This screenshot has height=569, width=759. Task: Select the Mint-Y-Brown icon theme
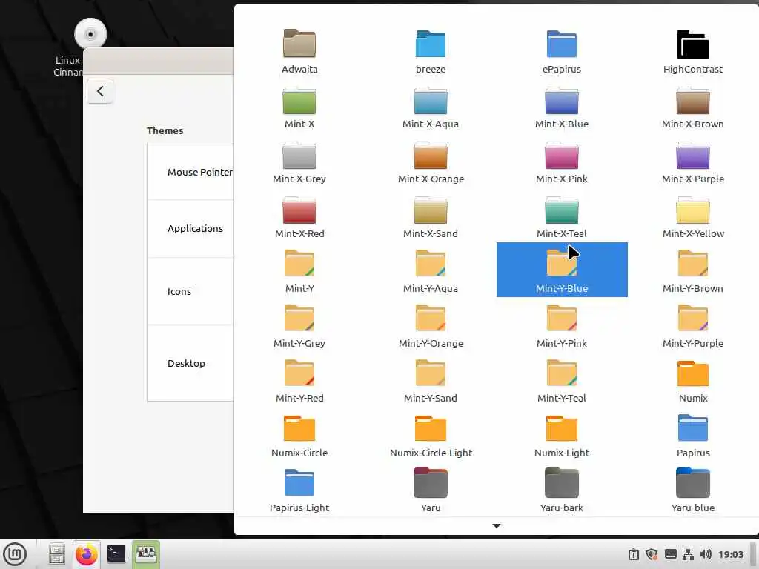click(693, 270)
